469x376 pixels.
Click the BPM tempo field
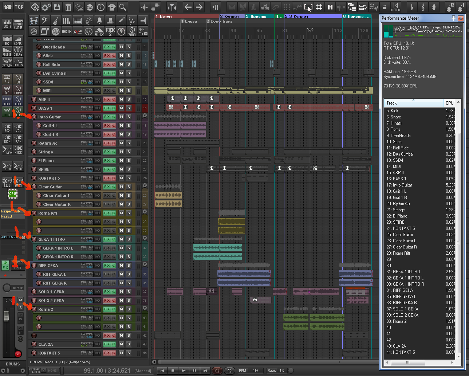click(256, 371)
